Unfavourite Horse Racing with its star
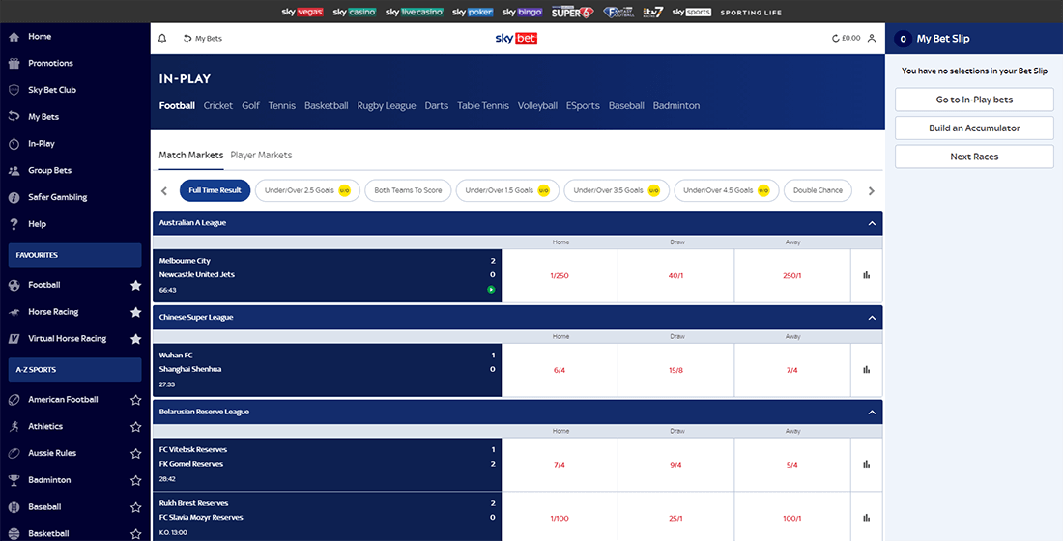 point(135,312)
